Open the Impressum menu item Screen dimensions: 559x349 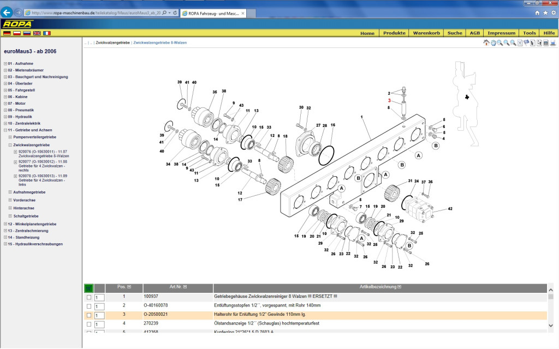coord(501,33)
